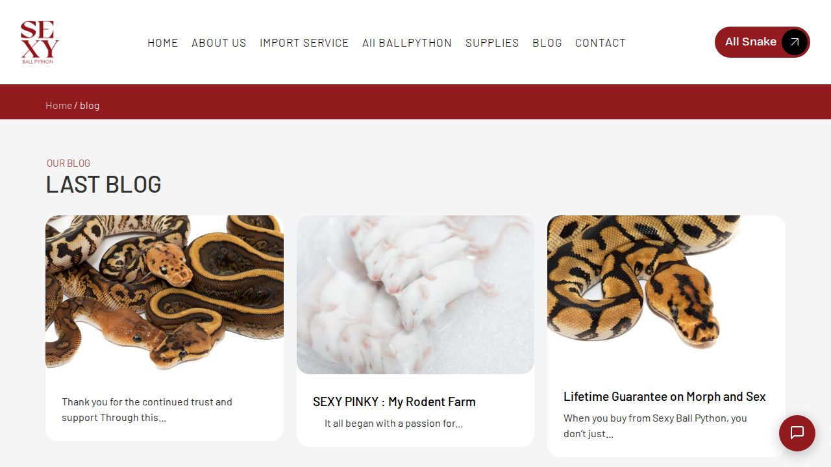Click the All Snake button
This screenshot has height=467, width=831.
[762, 42]
